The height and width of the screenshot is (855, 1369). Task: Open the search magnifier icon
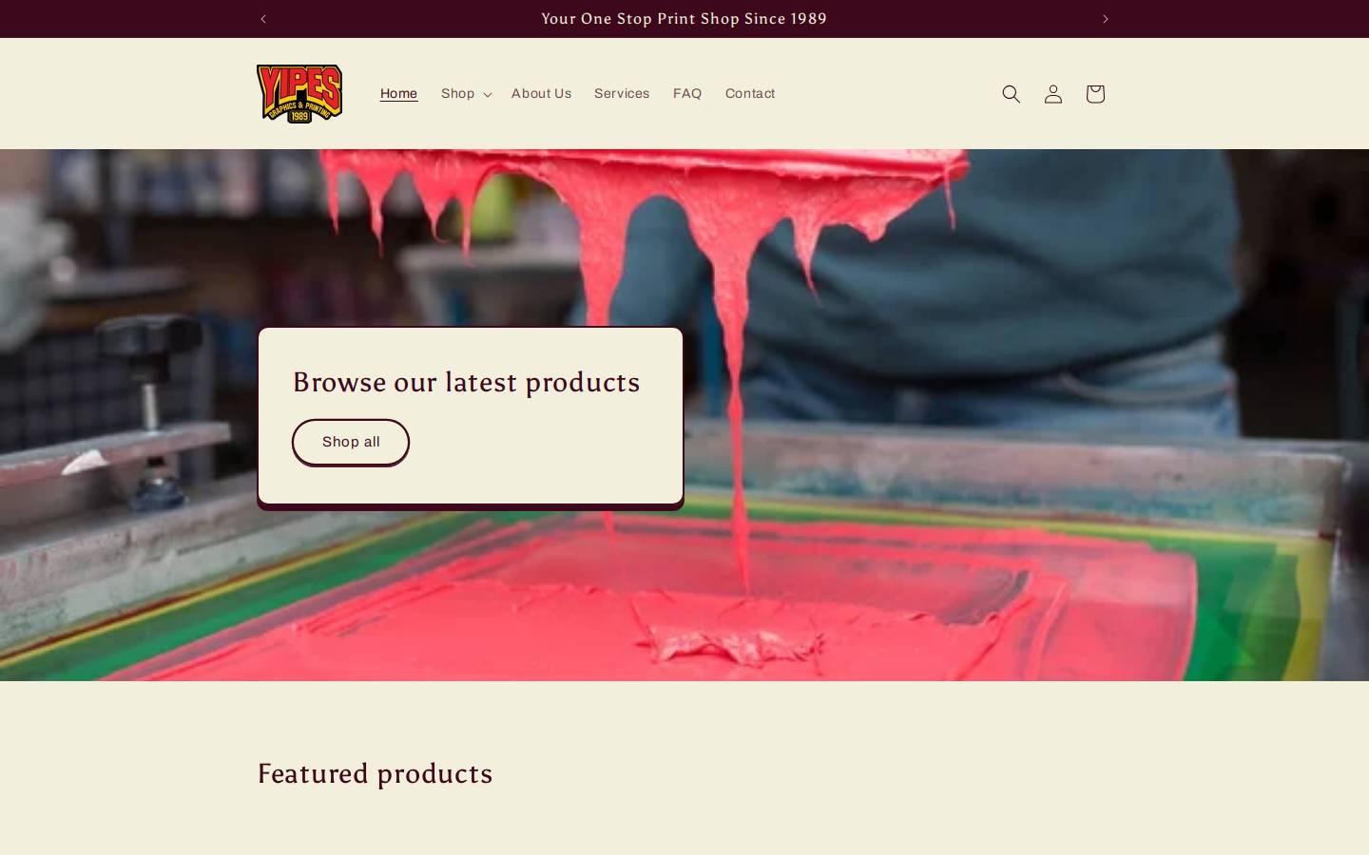click(1011, 93)
